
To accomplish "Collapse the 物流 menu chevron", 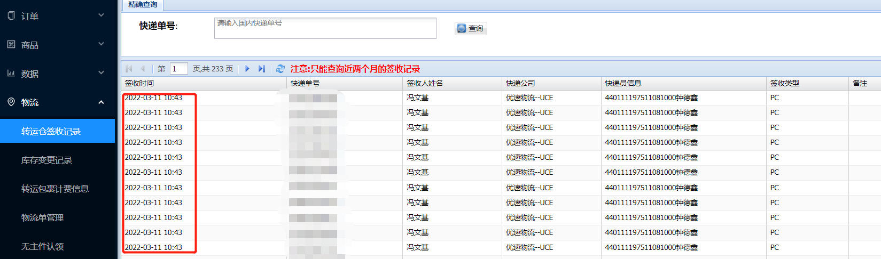I will (x=102, y=102).
